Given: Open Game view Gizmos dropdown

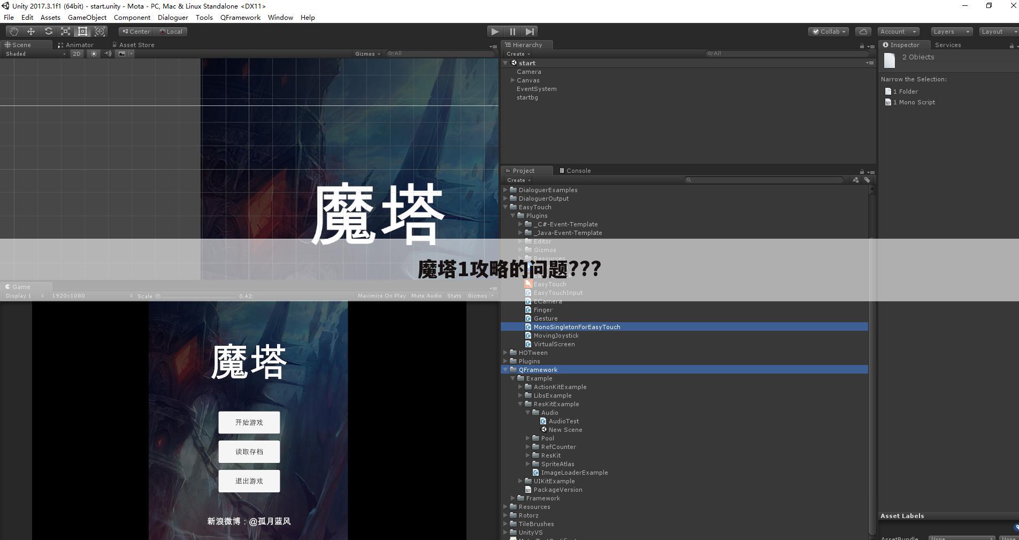Looking at the screenshot, I should [480, 296].
